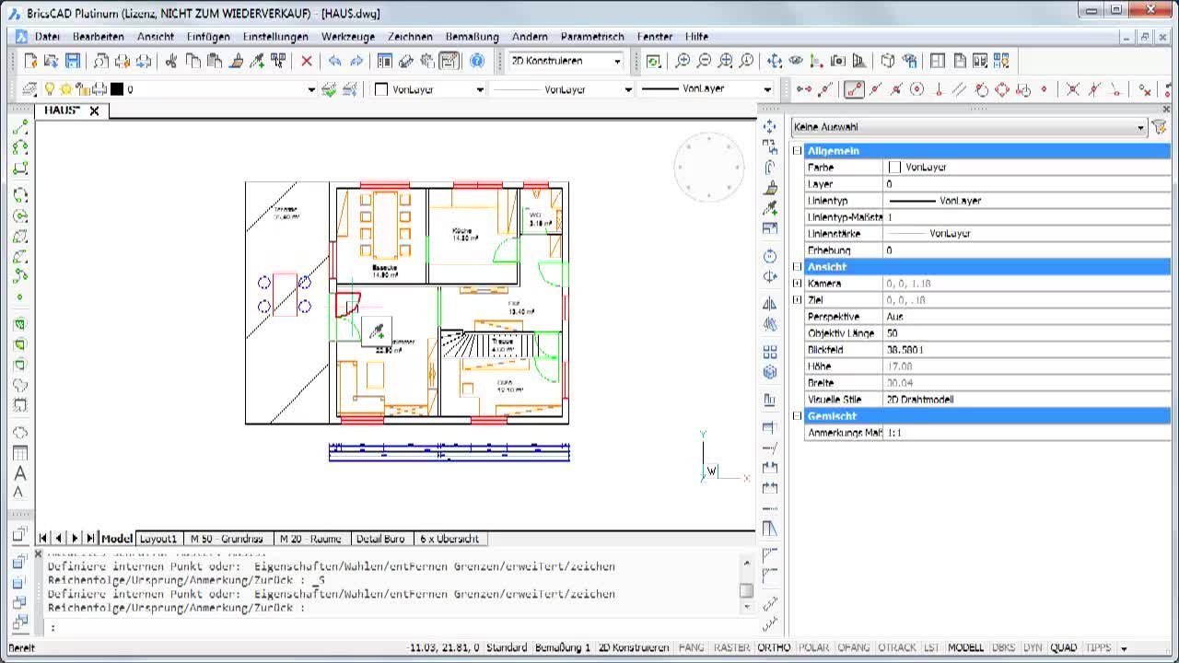Screen dimensions: 1179x663
Task: Click the Line drawing tool icon
Action: coord(20,127)
